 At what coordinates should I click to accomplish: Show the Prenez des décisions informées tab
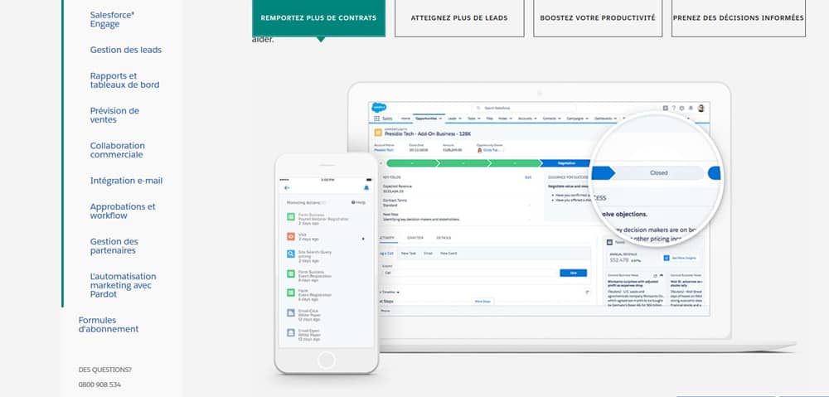pos(738,18)
